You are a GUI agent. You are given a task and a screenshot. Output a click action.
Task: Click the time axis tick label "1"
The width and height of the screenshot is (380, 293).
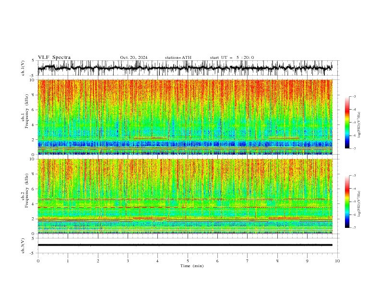click(68, 261)
